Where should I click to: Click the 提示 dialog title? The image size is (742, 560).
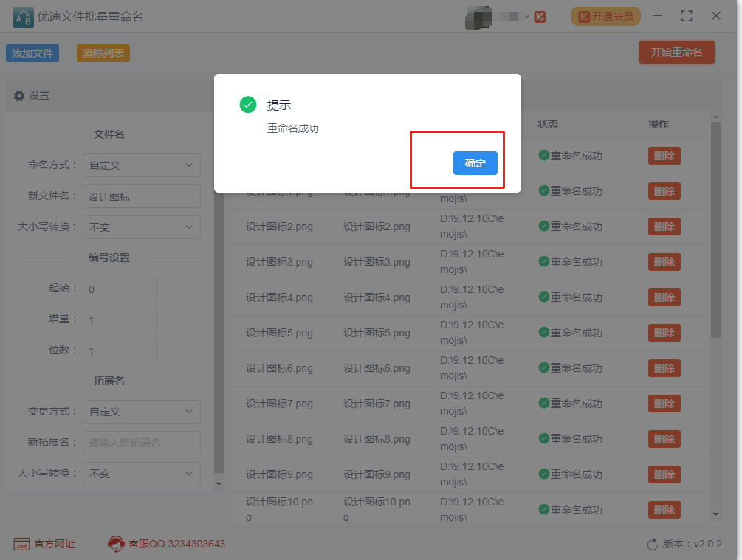[x=279, y=105]
